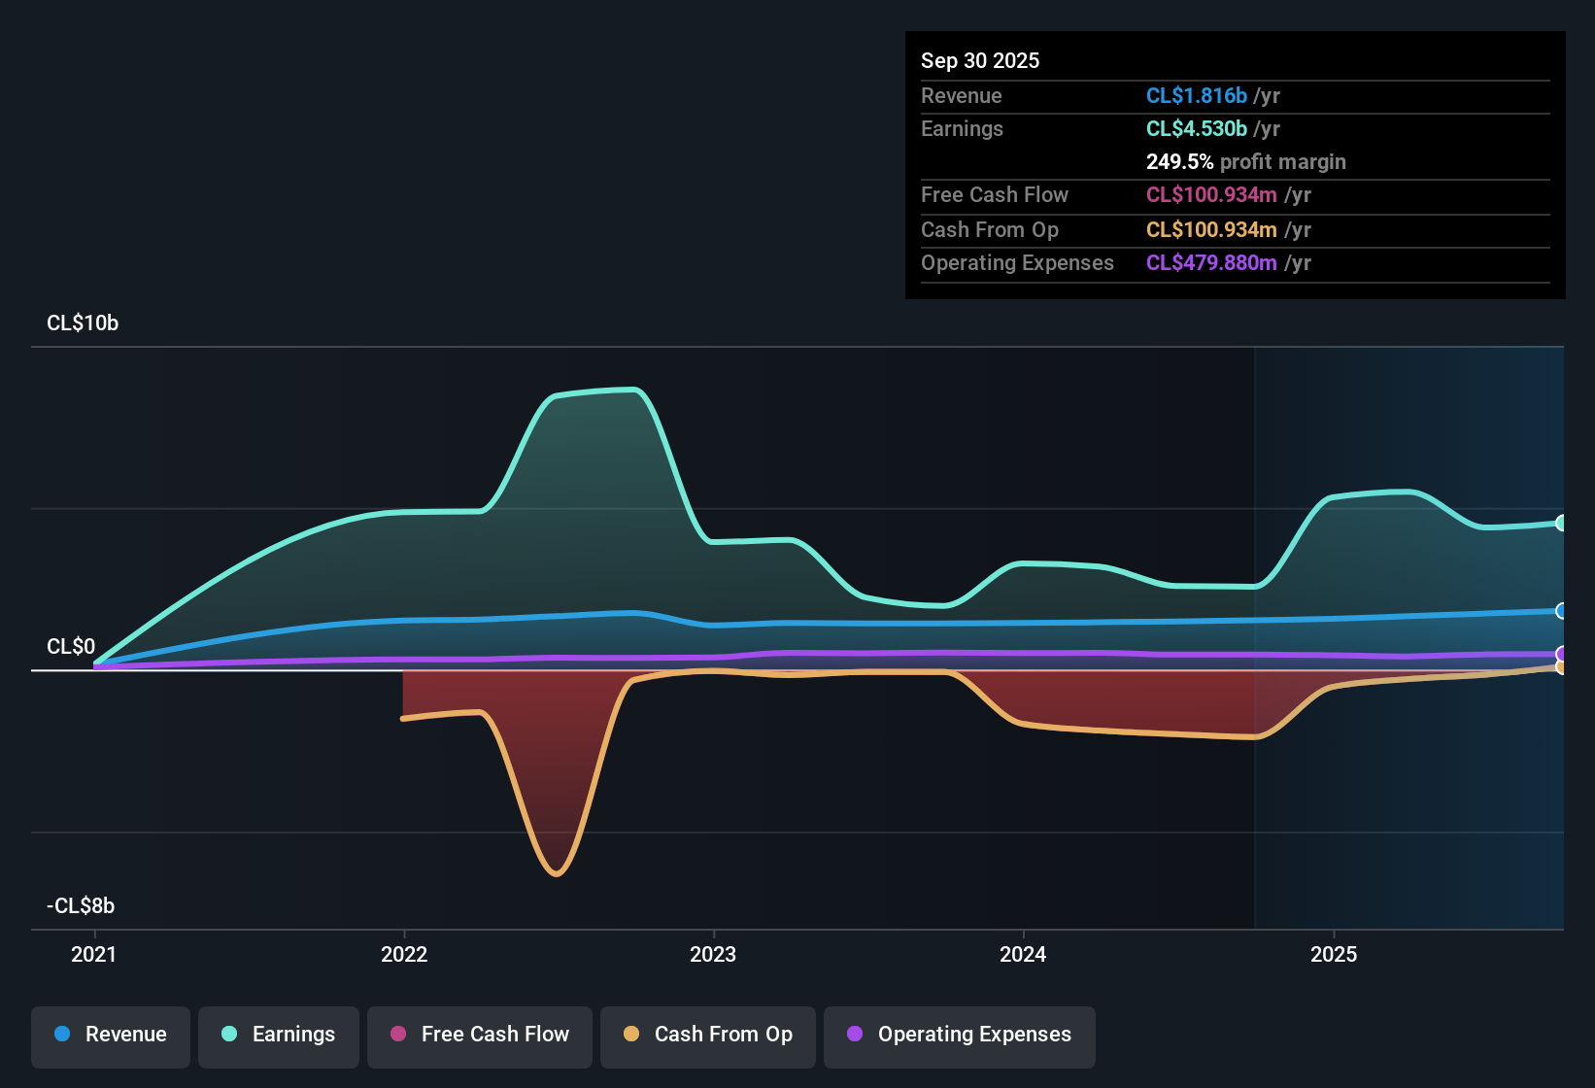1595x1088 pixels.
Task: Click the teal Earnings legend dot
Action: click(229, 1034)
